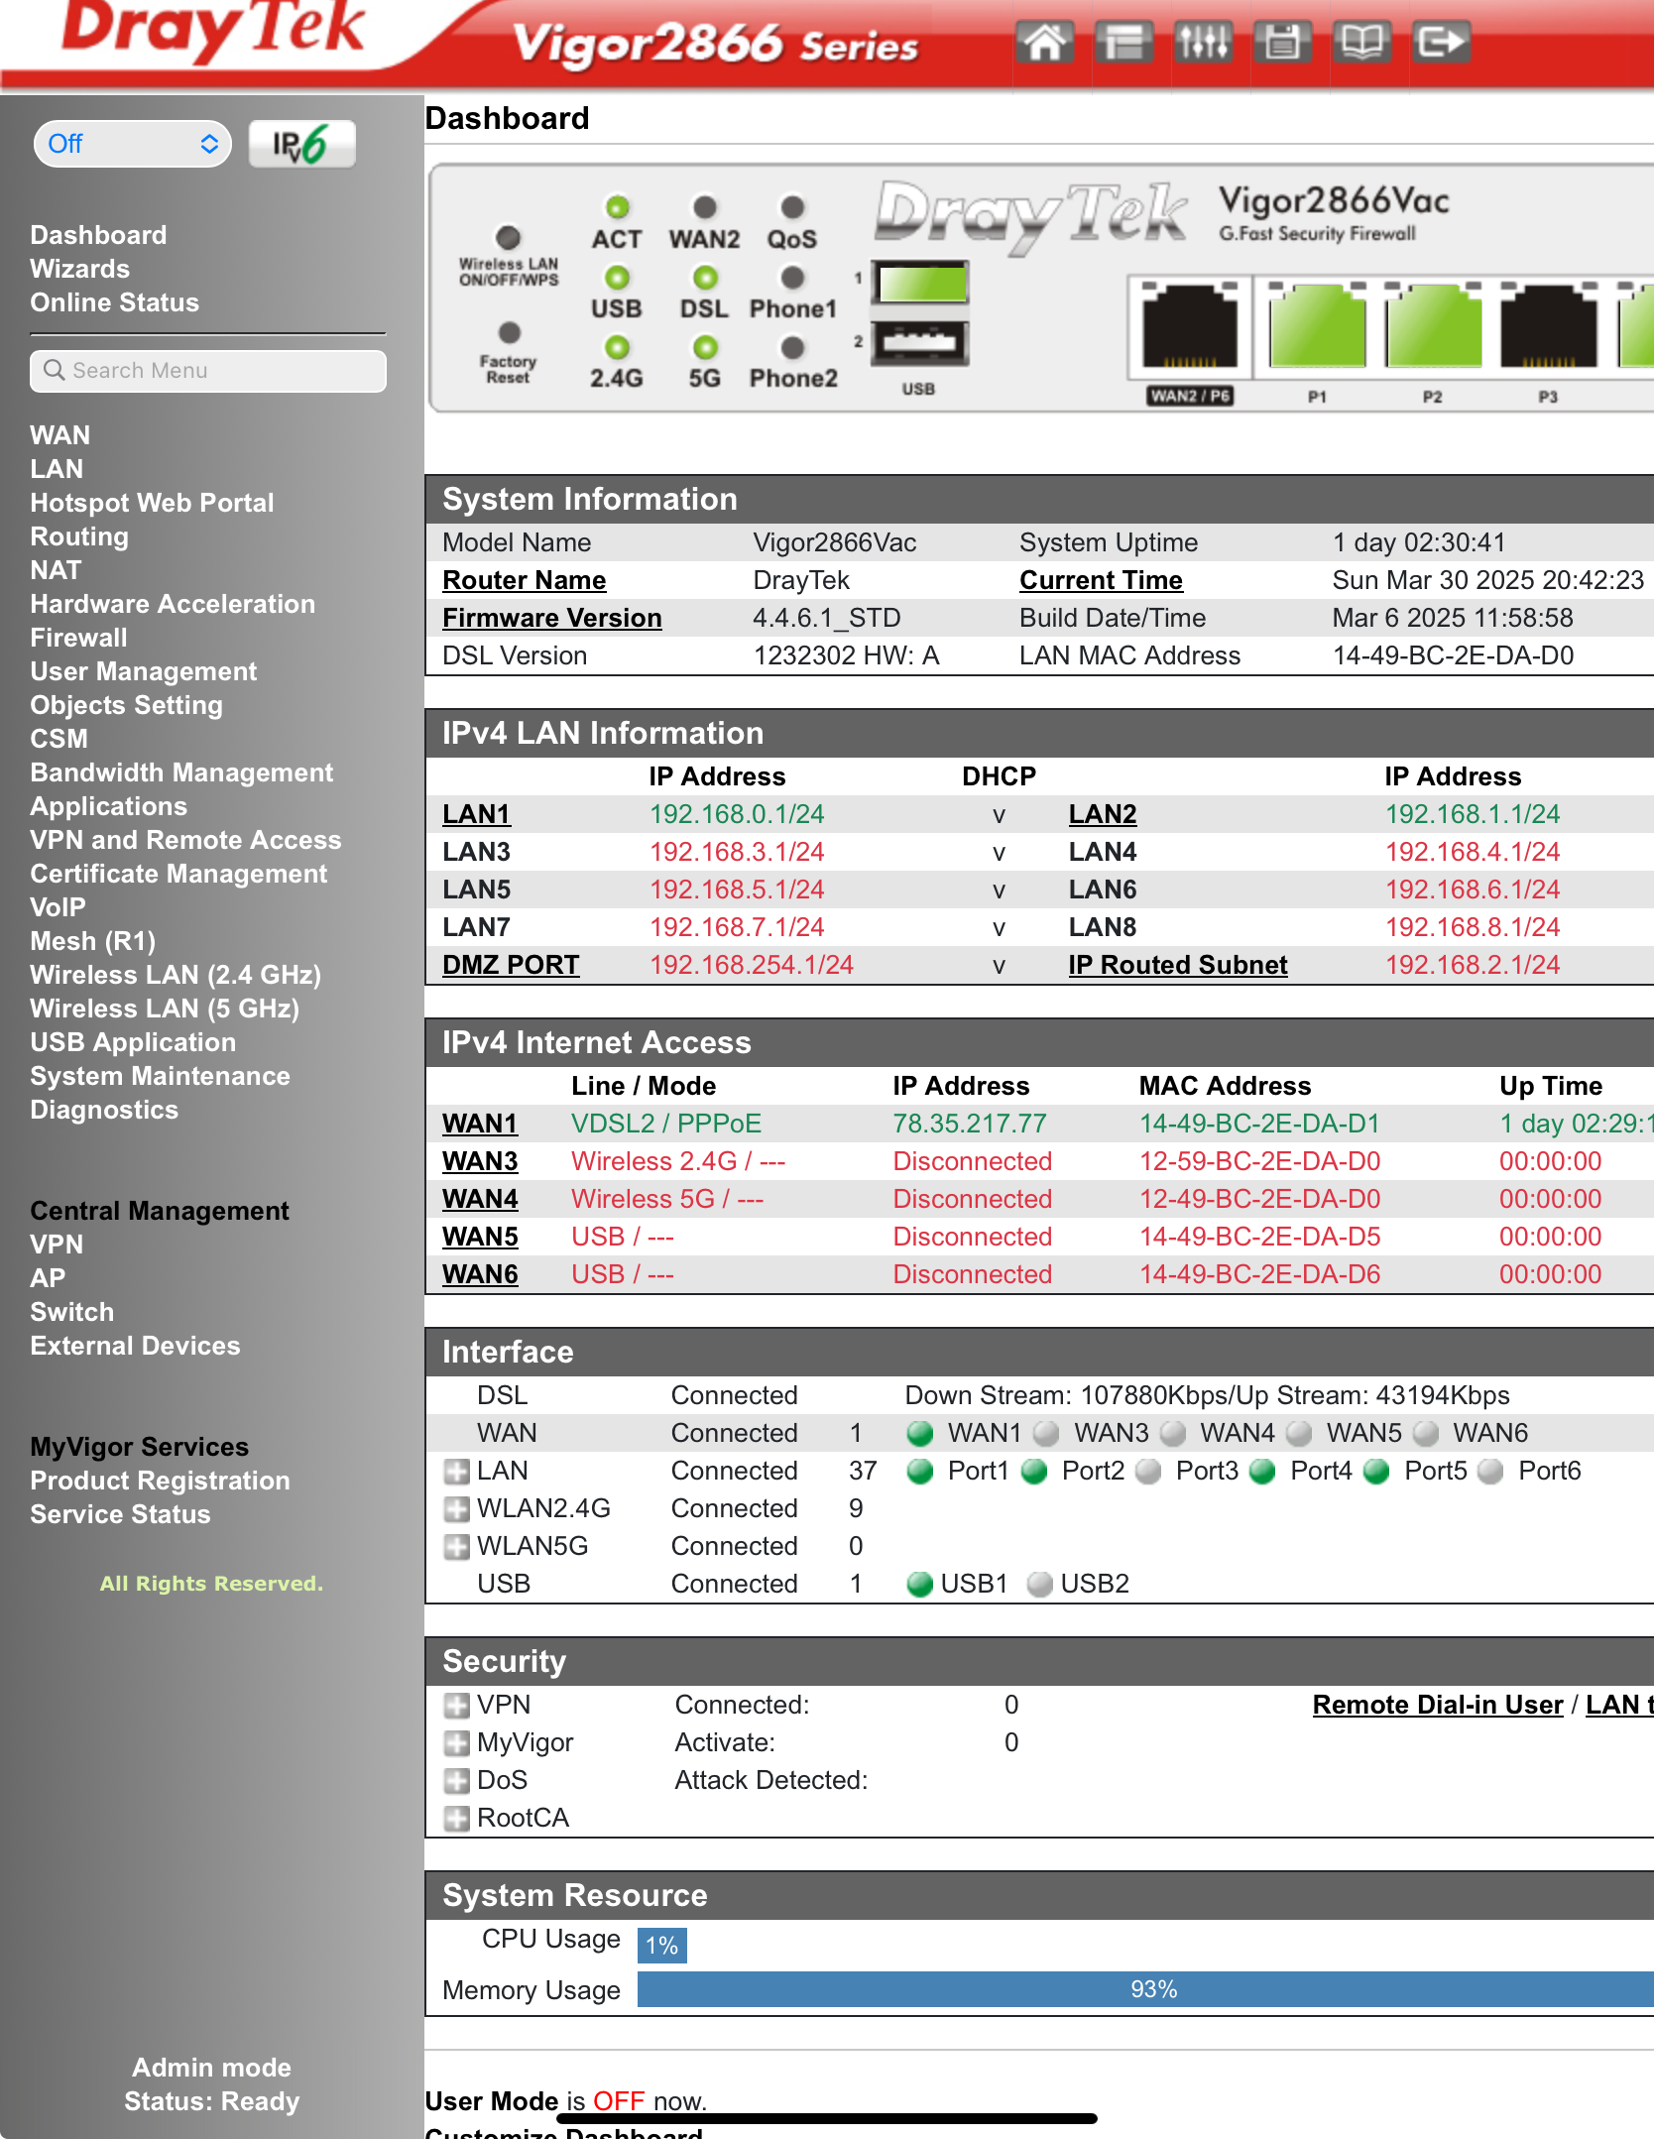Open the quick list icon in header
Screen dimensions: 1654x2139
pos(1124,43)
